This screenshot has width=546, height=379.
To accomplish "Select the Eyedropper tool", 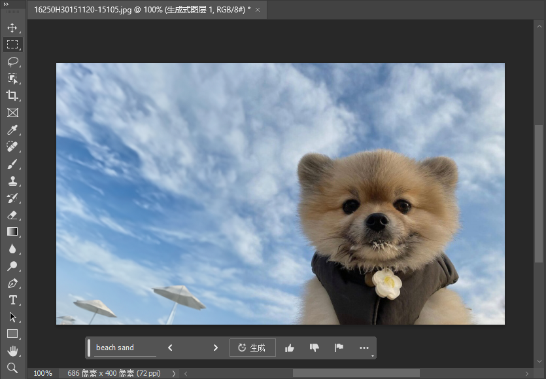I will click(12, 130).
